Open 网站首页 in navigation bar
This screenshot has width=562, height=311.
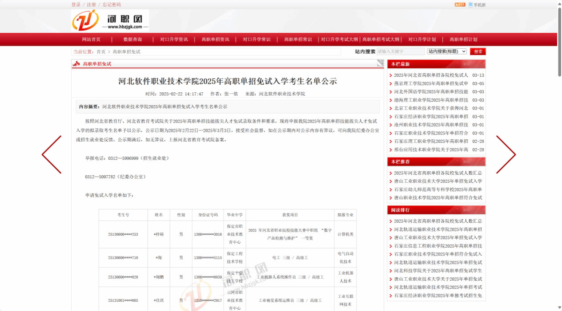[91, 39]
